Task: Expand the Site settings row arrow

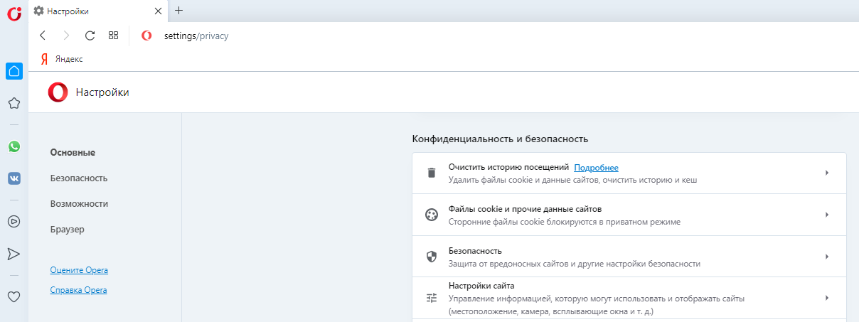Action: click(x=827, y=298)
